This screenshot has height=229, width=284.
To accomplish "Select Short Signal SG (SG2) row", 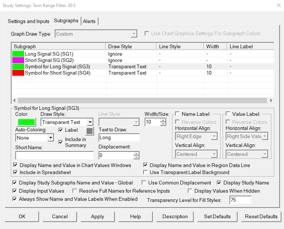I will coord(49,60).
